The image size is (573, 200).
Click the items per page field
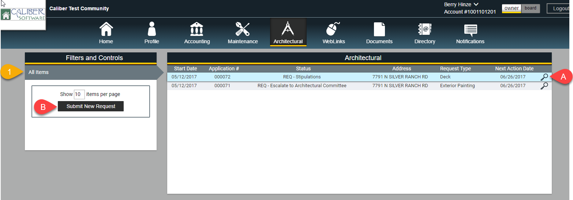coord(79,94)
